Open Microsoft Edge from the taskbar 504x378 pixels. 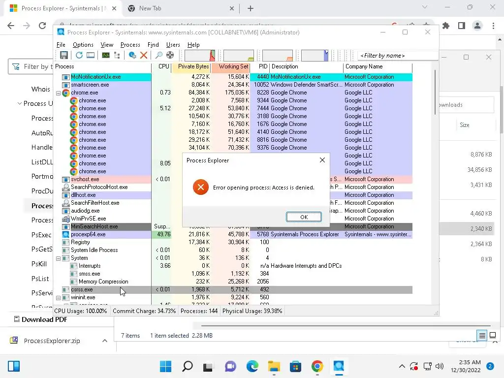(x=252, y=366)
